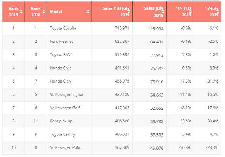Sort by +/-July 2019 arrows
The width and height of the screenshot is (225, 157).
pos(218,12)
